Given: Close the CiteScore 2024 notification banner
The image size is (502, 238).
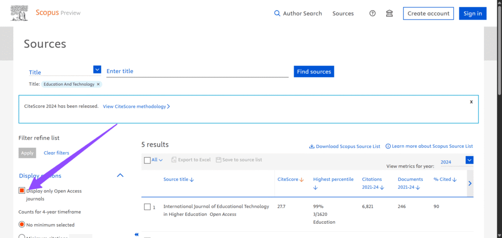Looking at the screenshot, I should point(471,102).
